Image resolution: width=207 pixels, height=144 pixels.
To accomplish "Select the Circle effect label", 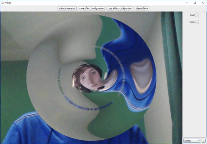I will 192,22.
